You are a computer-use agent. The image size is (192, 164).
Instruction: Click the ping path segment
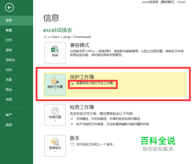[67, 37]
